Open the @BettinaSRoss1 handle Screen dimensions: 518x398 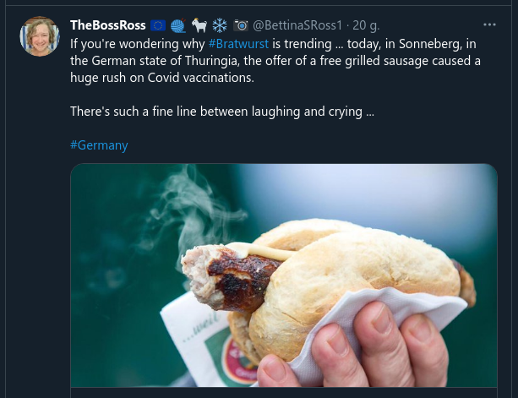297,25
